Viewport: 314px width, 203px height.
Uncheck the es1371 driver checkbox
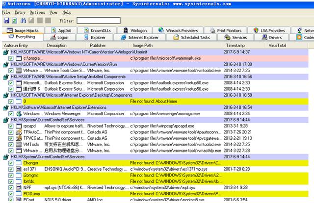click(x=11, y=169)
